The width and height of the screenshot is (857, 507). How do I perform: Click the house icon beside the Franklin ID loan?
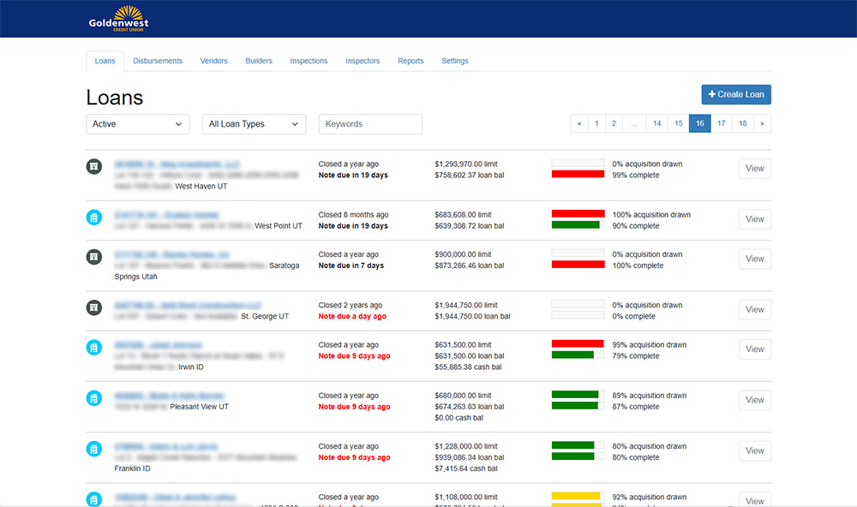(x=94, y=450)
